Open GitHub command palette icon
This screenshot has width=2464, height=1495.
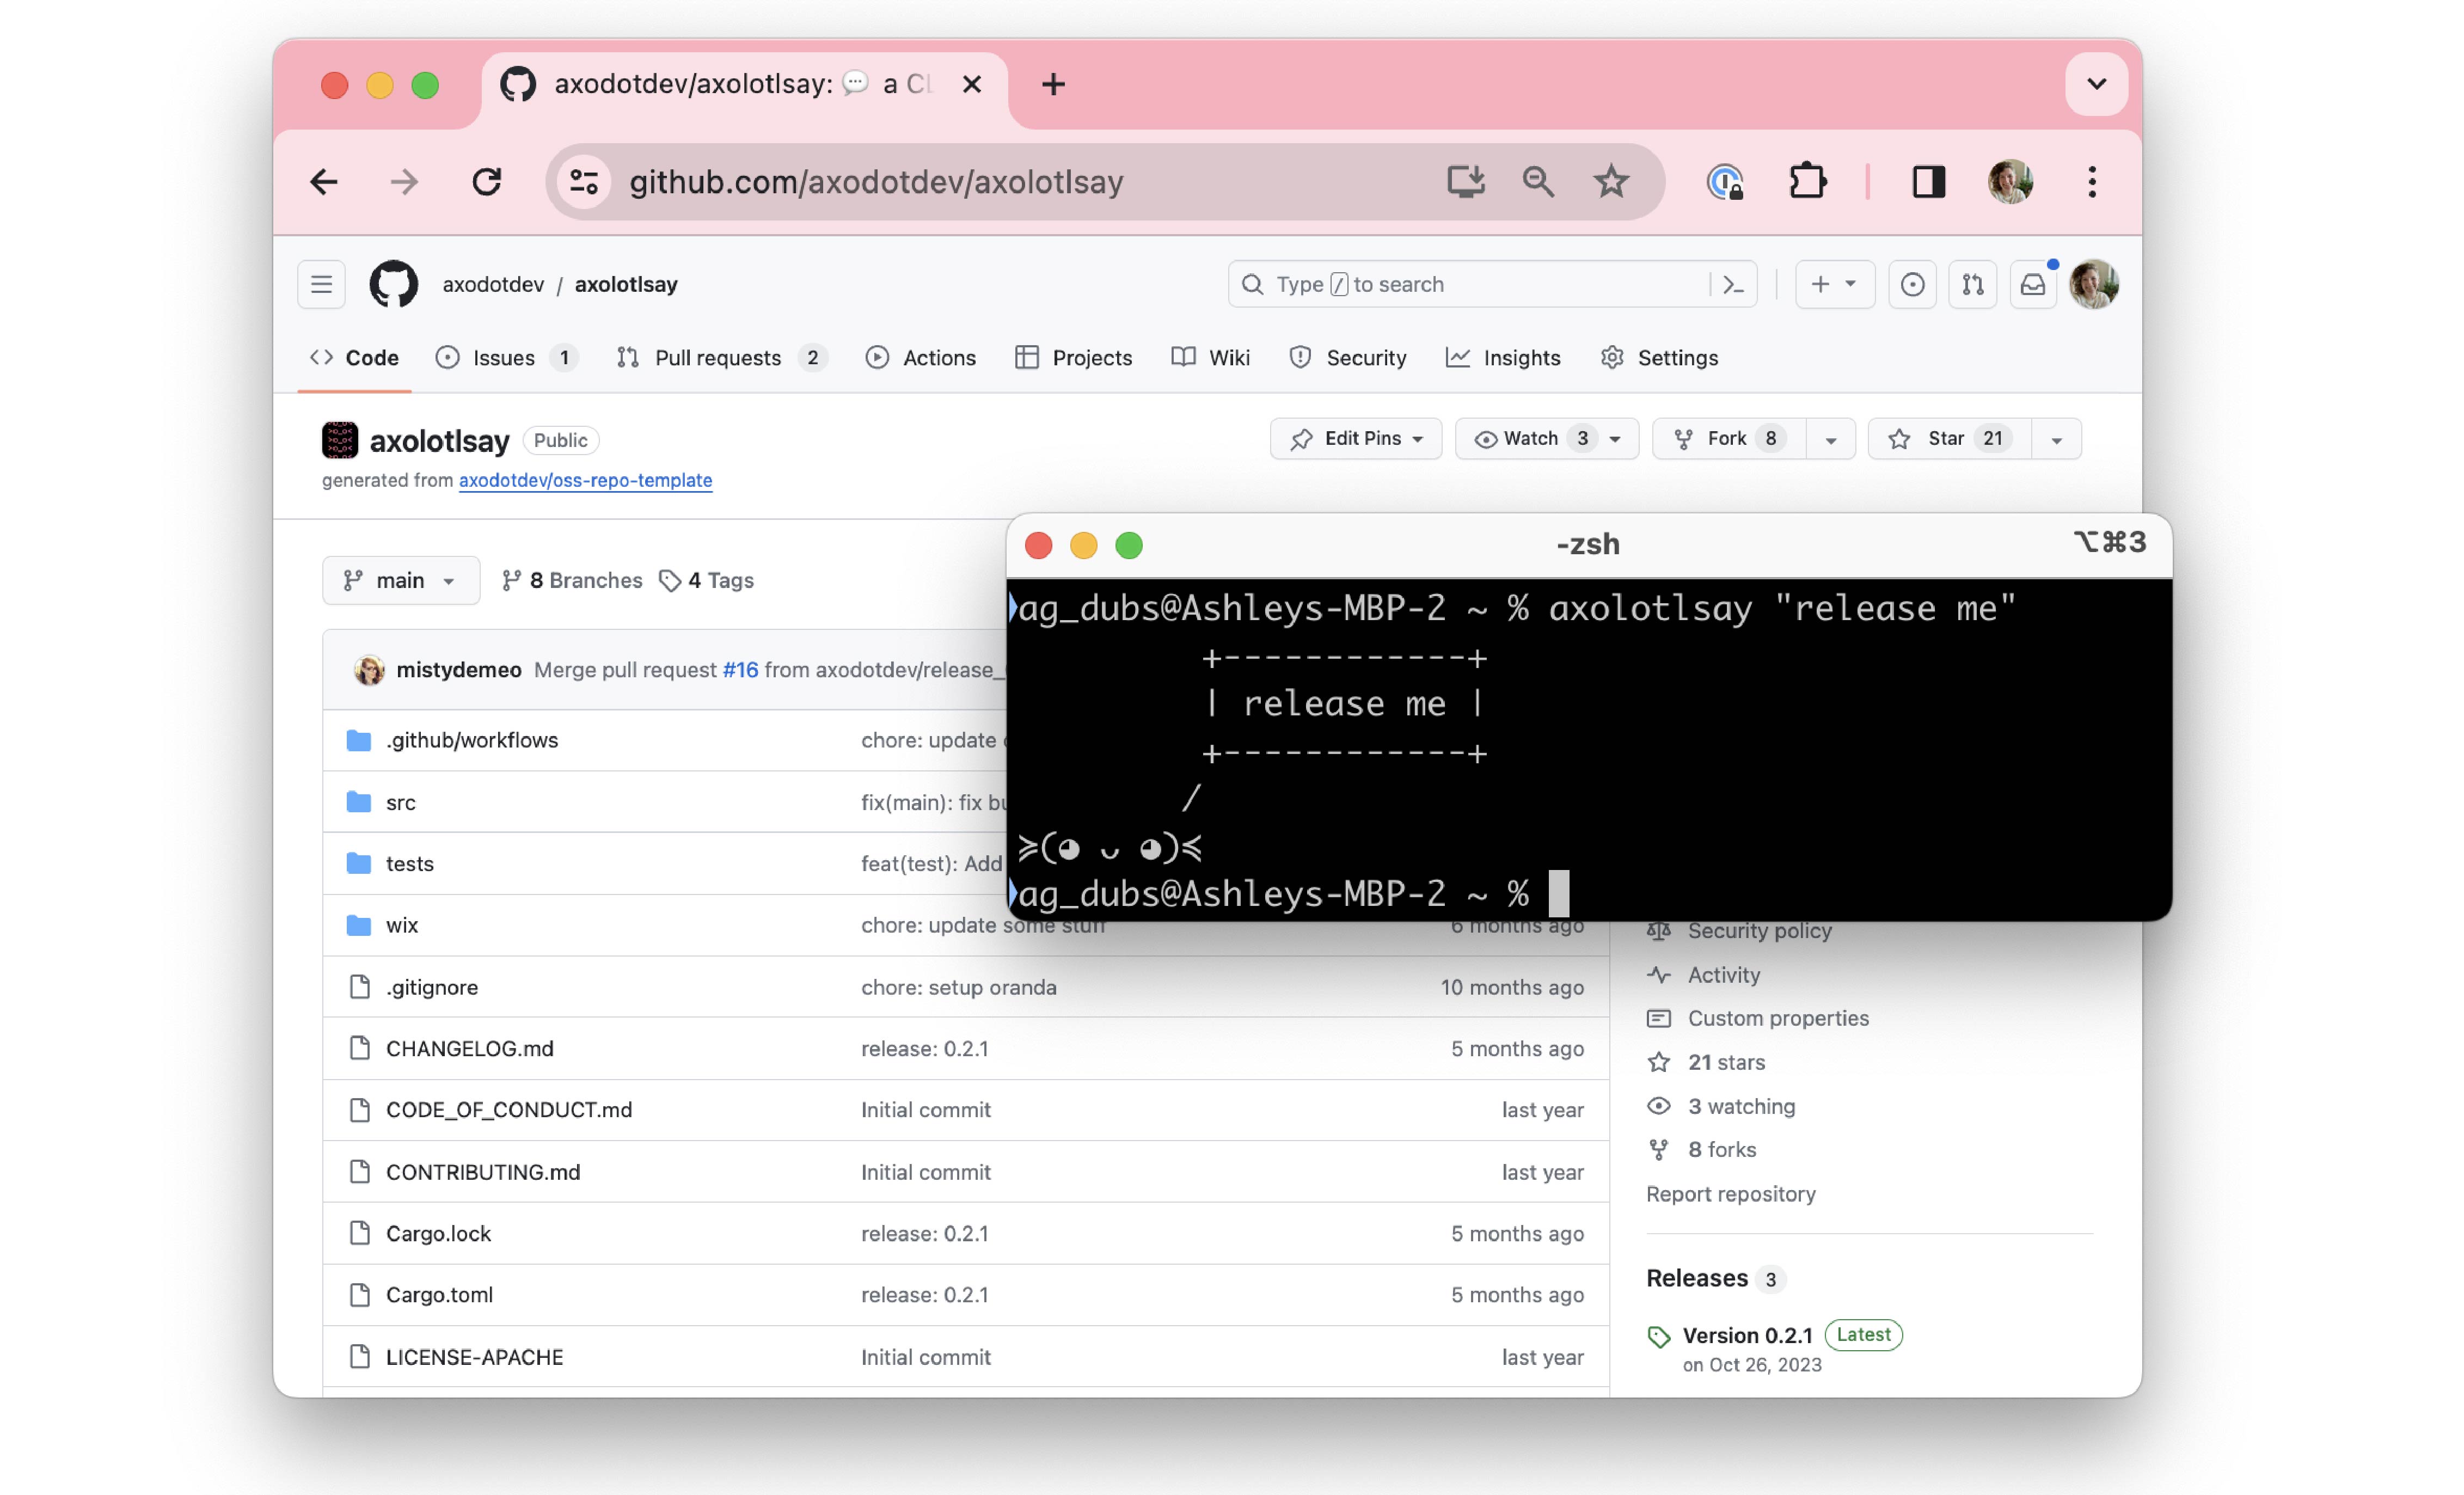point(1733,285)
